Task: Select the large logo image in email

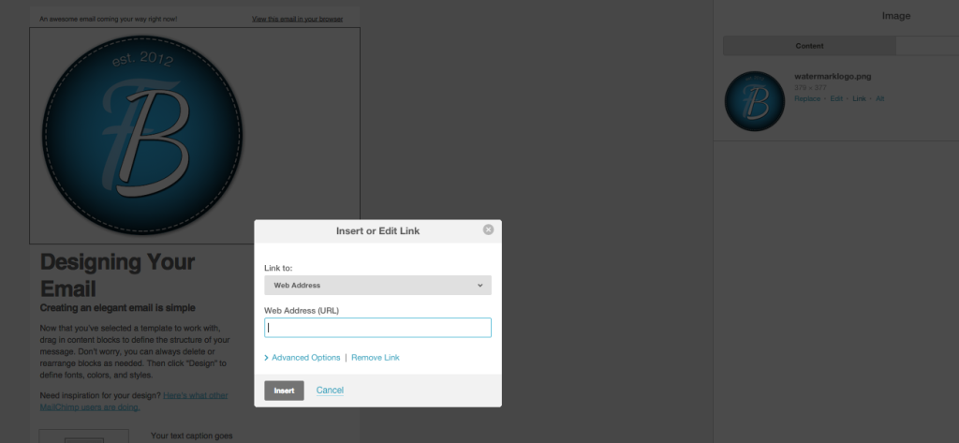Action: (142, 135)
